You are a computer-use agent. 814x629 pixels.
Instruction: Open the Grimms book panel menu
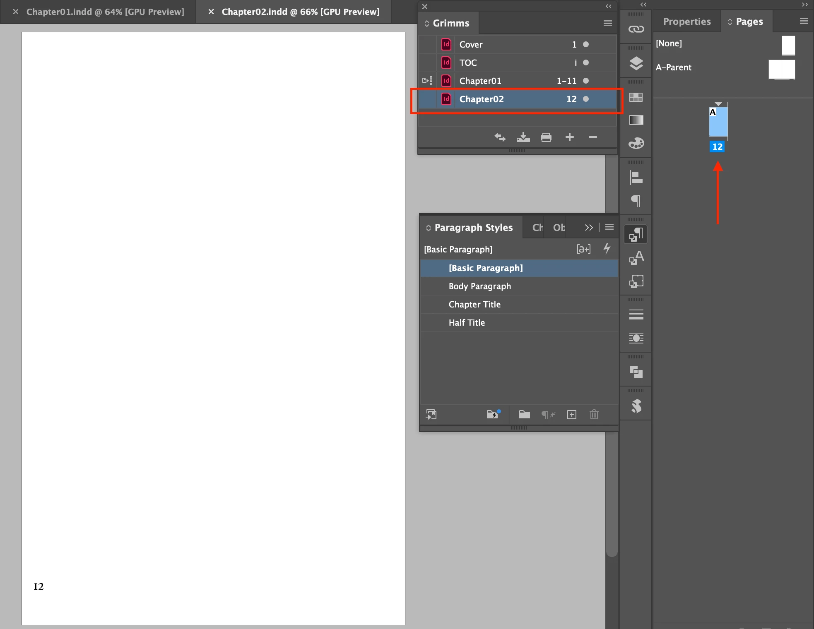click(607, 23)
